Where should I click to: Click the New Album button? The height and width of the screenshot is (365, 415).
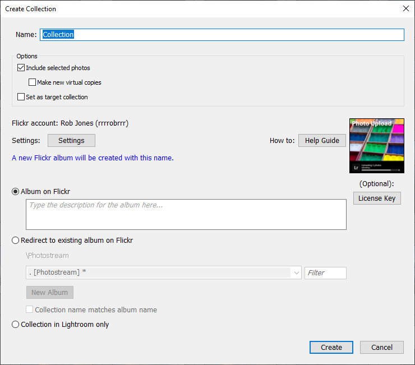tap(49, 292)
